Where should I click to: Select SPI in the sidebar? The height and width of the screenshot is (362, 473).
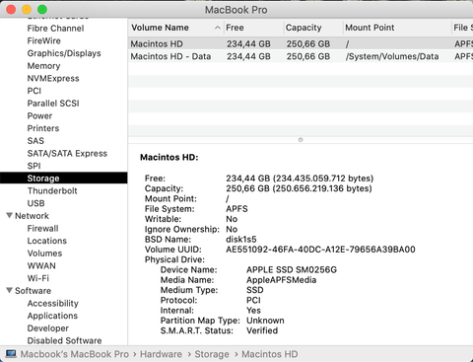[34, 166]
